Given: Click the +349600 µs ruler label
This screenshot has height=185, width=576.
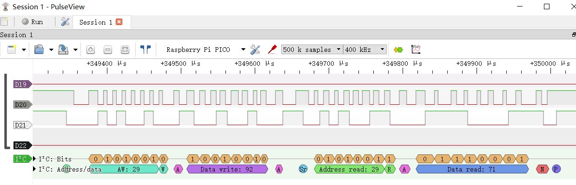Looking at the screenshot, I should 254,64.
